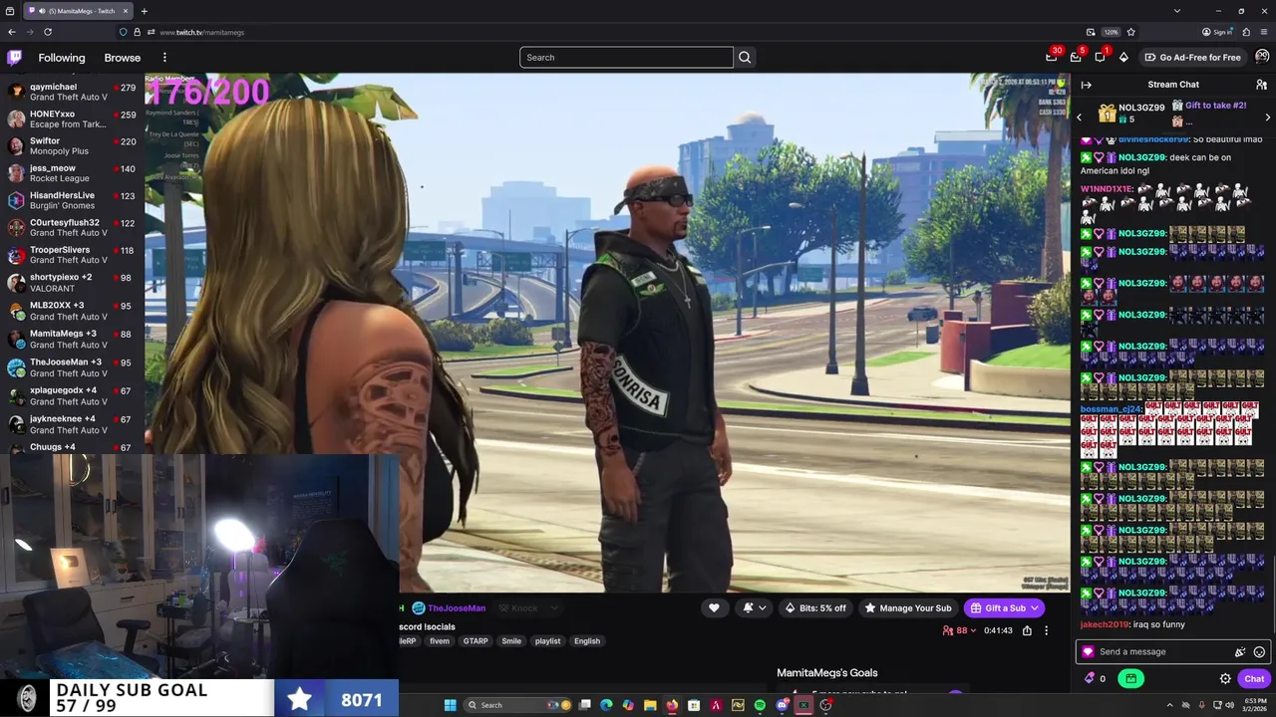This screenshot has height=717, width=1276.
Task: Open Spotify from the taskbar
Action: (760, 705)
